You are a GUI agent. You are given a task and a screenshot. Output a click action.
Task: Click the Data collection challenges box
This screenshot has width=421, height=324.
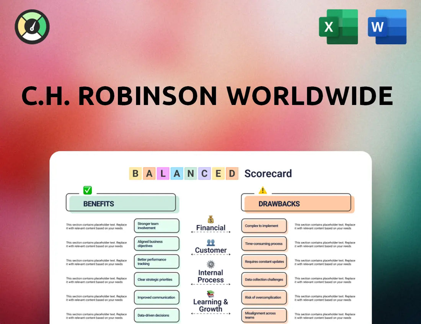tap(264, 280)
